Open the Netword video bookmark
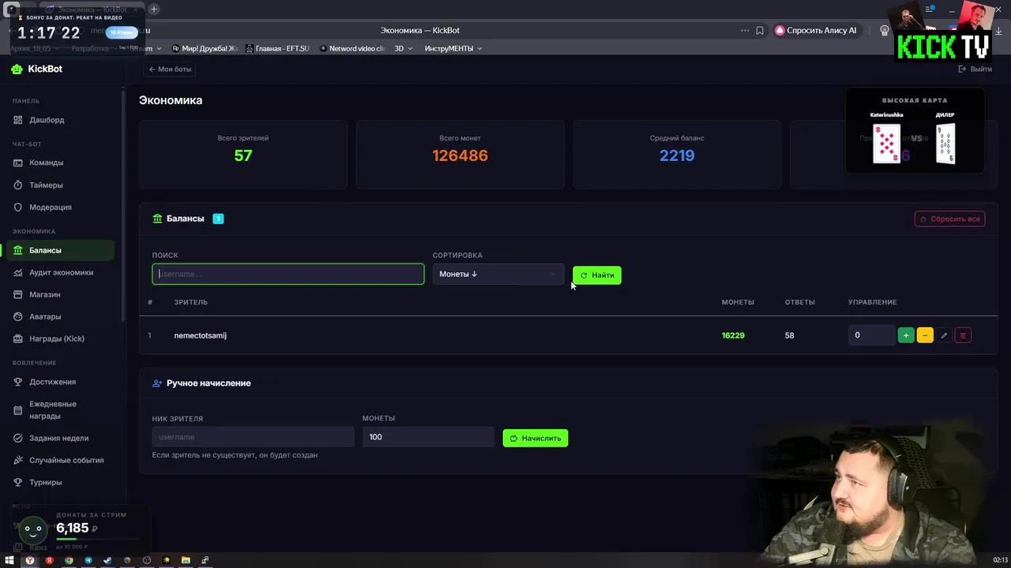This screenshot has width=1011, height=568. [352, 48]
